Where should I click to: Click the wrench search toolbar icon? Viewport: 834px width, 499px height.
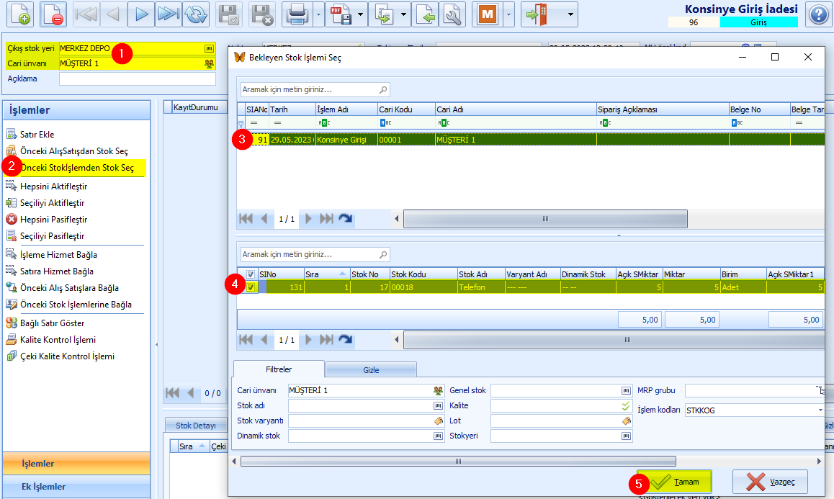[452, 14]
